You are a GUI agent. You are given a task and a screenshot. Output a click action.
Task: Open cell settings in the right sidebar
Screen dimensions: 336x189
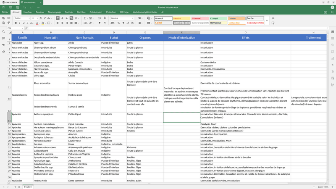(x=333, y=32)
